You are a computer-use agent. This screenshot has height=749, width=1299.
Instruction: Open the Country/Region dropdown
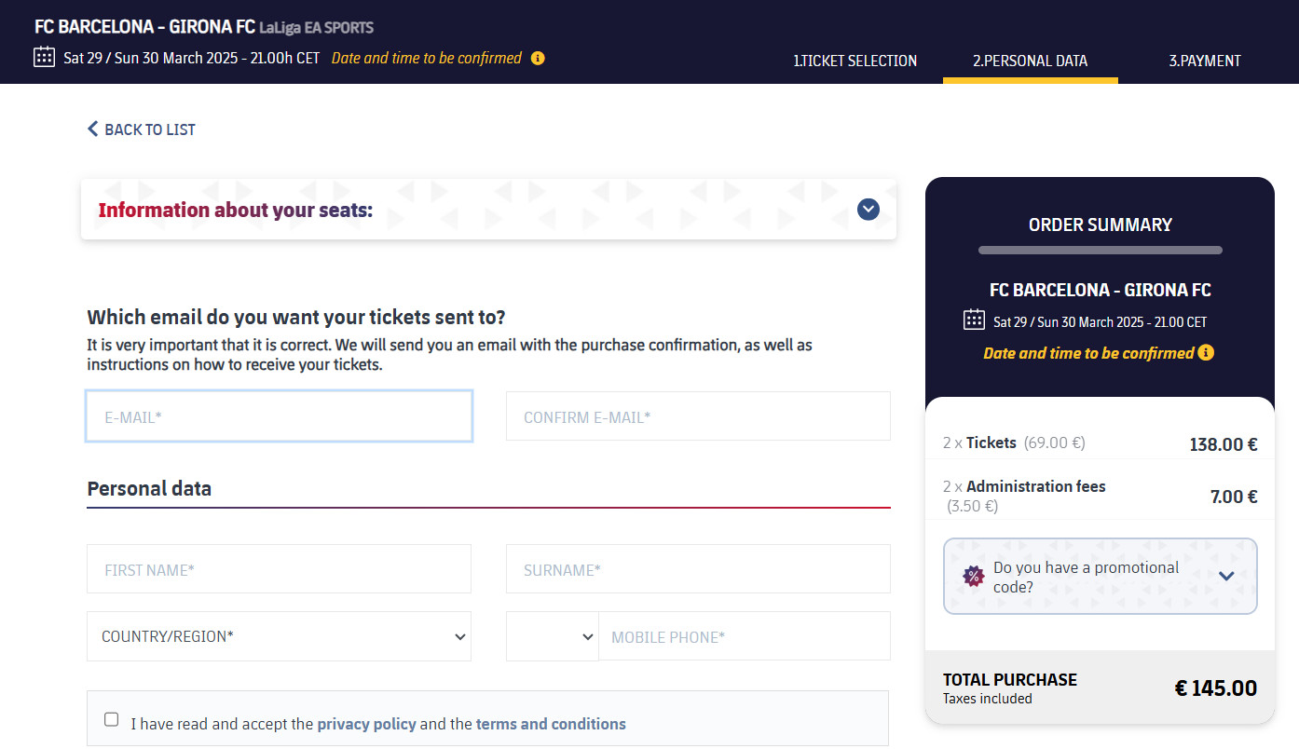[279, 636]
